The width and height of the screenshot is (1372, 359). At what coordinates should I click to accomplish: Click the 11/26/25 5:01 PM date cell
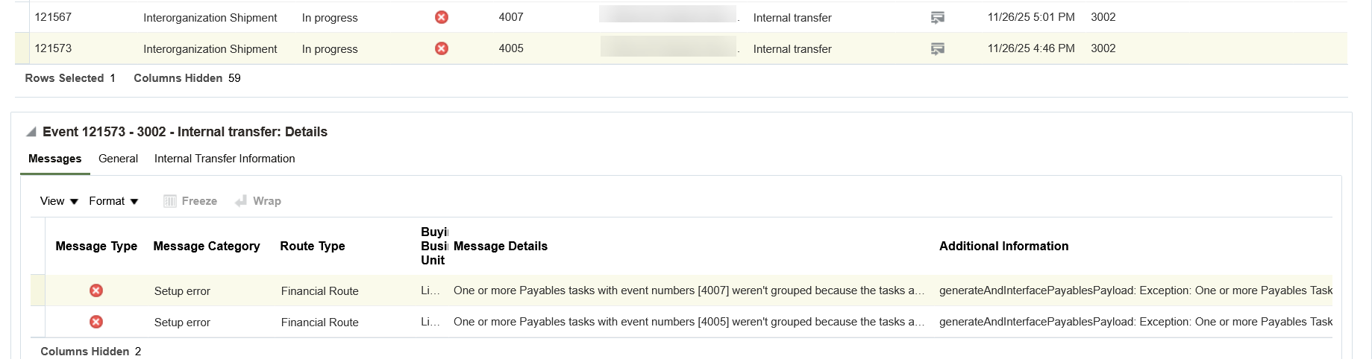pos(1031,17)
